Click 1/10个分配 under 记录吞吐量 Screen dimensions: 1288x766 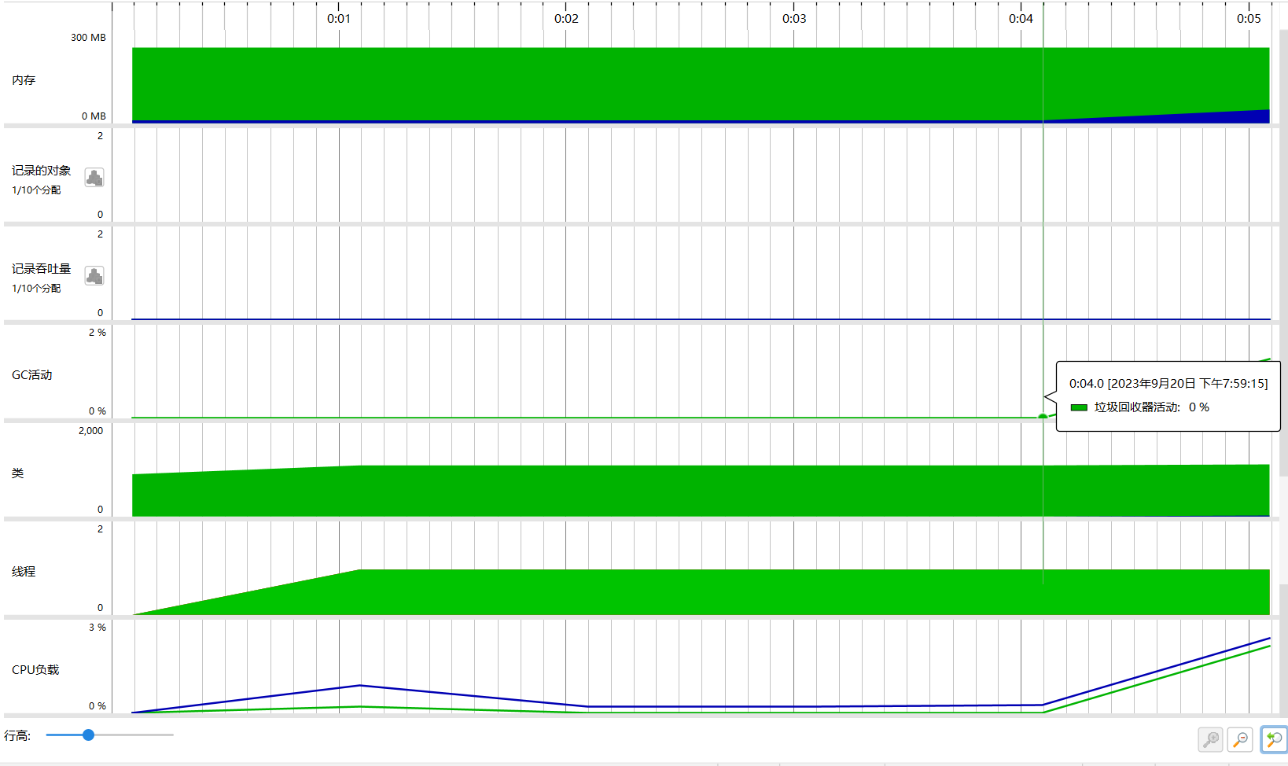click(36, 289)
